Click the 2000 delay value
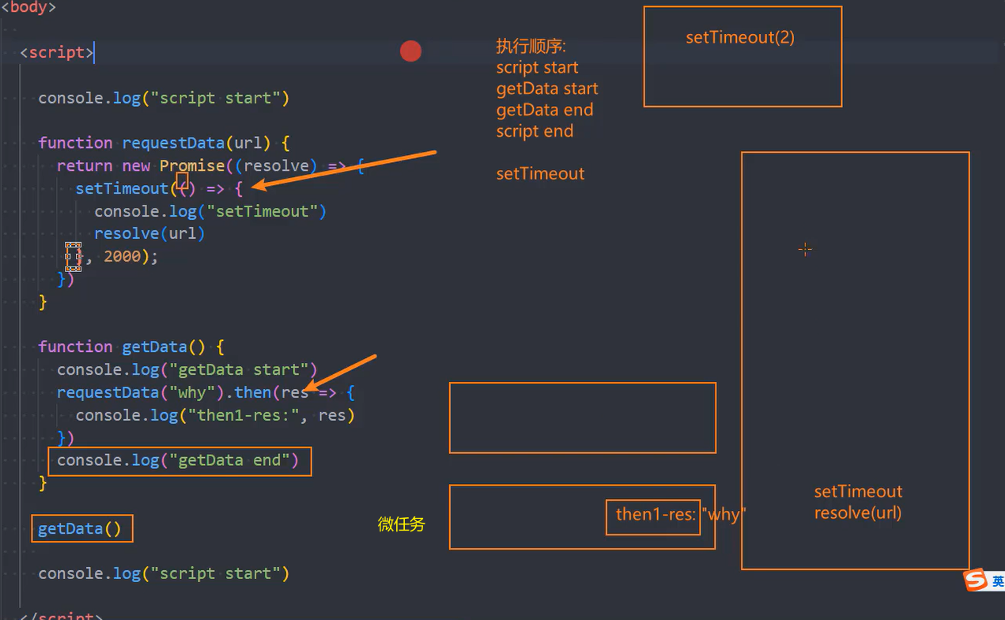 pyautogui.click(x=122, y=256)
